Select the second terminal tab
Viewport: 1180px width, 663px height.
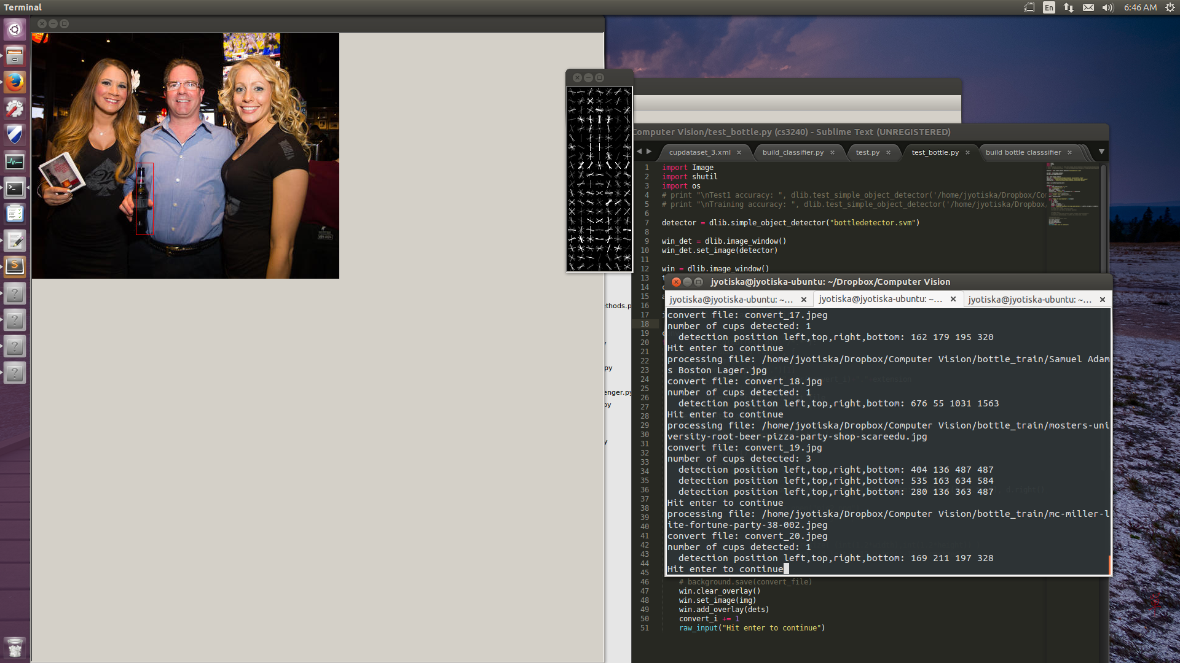(x=879, y=299)
